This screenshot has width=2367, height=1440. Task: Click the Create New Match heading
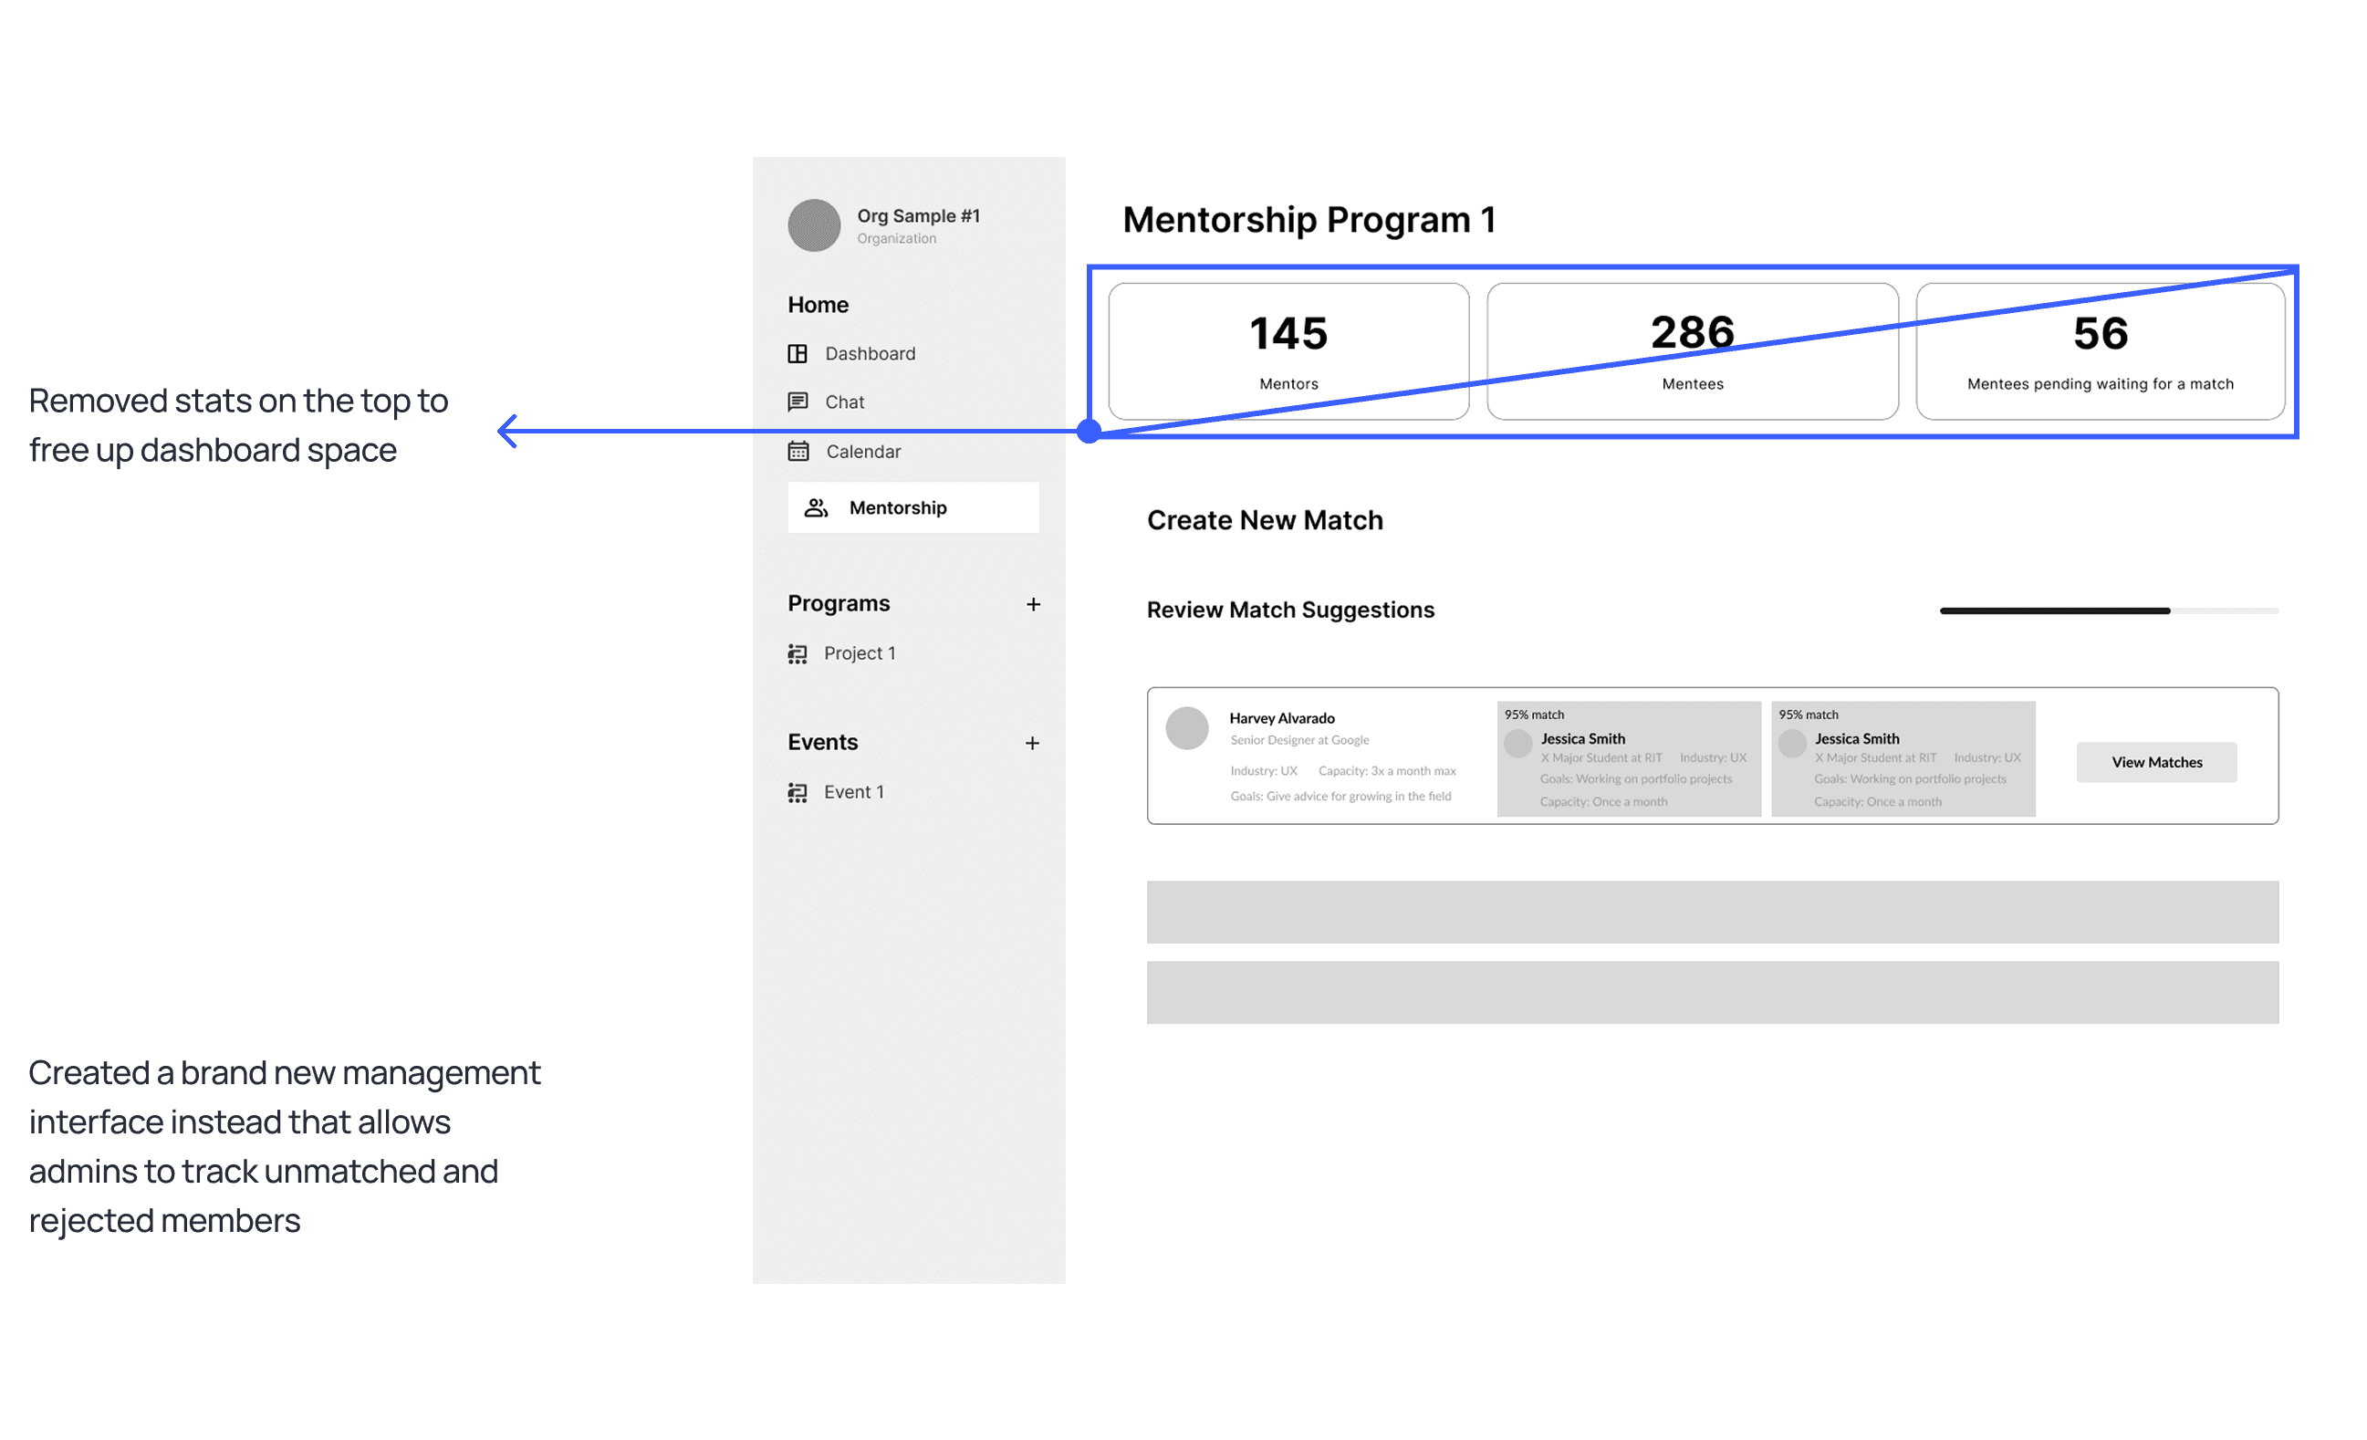1264,521
